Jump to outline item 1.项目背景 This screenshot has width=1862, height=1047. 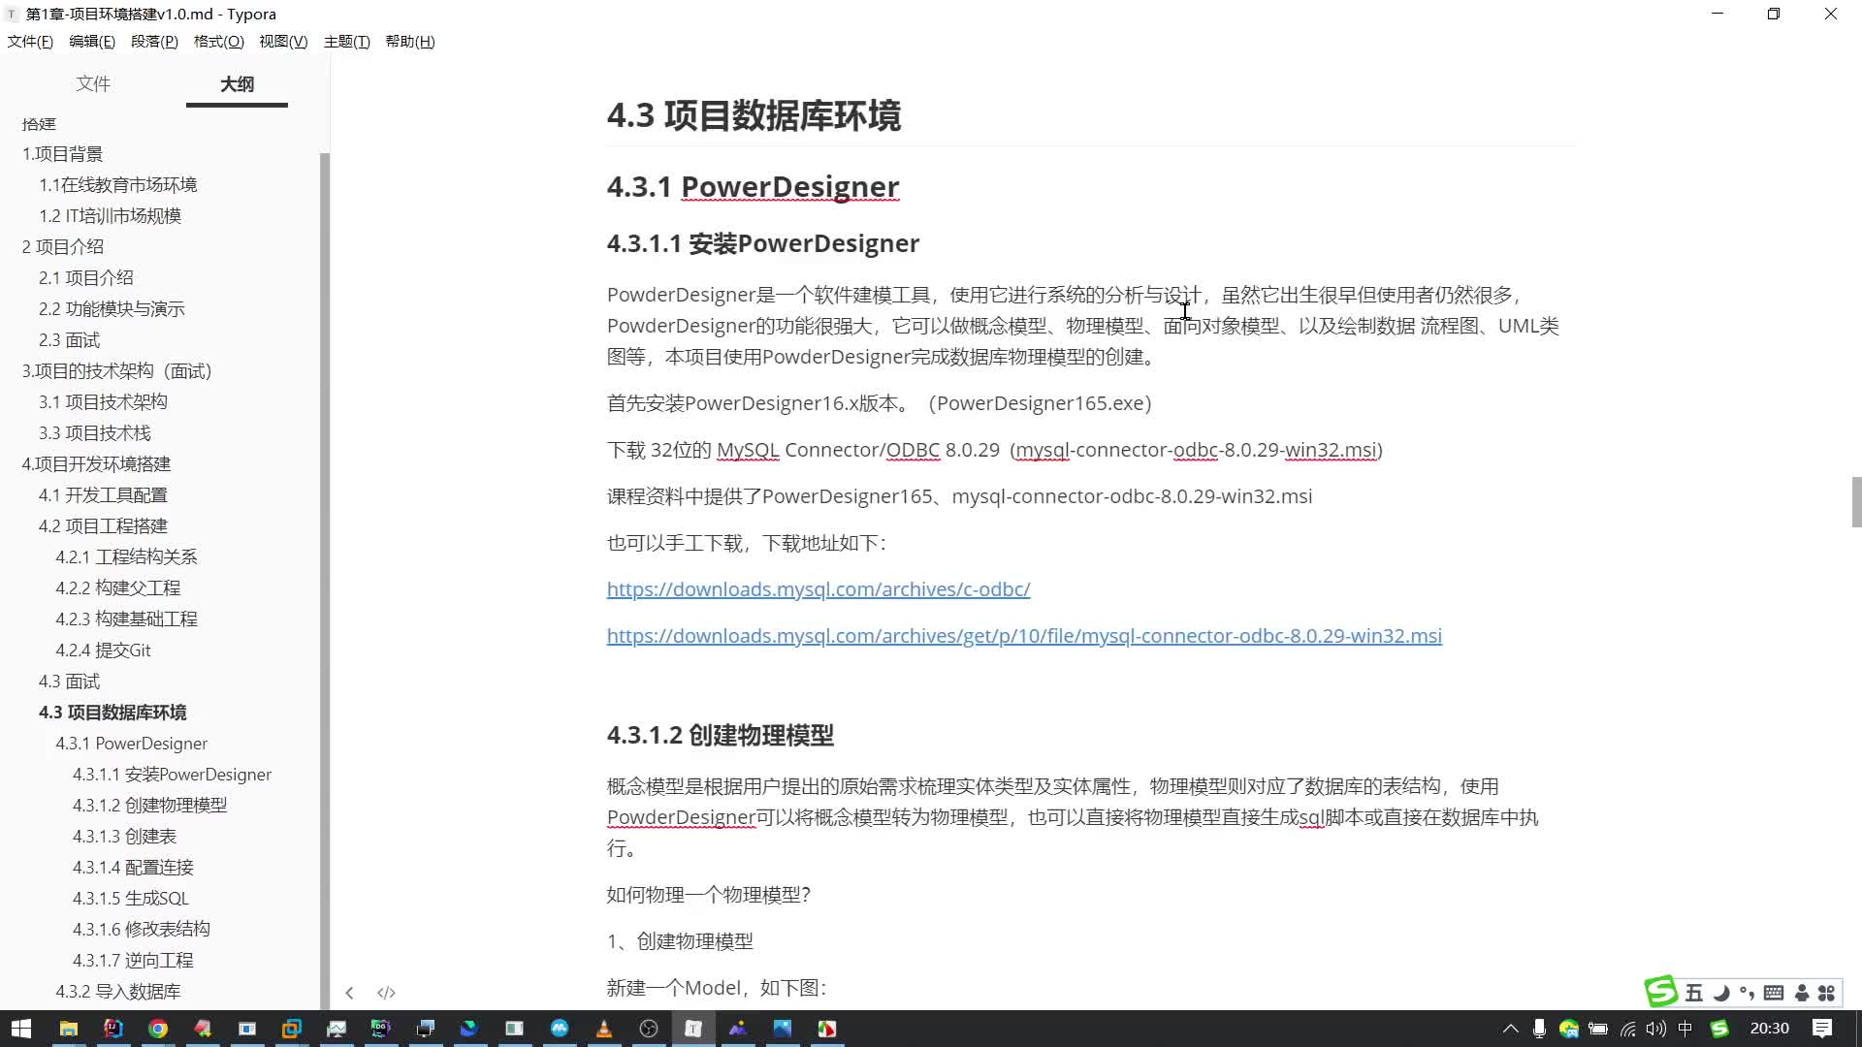(x=62, y=154)
